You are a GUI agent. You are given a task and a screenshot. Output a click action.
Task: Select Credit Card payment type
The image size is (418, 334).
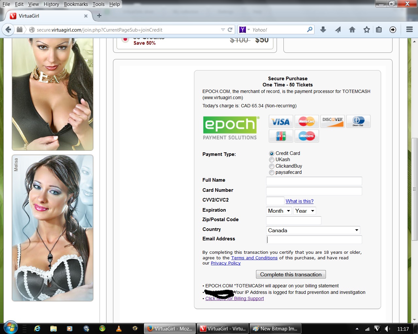(x=271, y=154)
